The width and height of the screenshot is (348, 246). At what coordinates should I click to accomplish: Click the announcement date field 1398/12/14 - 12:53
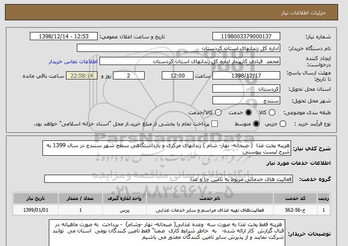(x=64, y=37)
